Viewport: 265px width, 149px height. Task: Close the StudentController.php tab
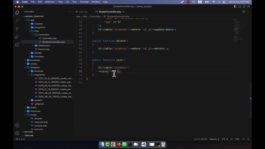123,12
